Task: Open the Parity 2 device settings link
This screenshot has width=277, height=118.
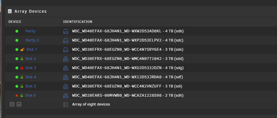Action: (32, 40)
